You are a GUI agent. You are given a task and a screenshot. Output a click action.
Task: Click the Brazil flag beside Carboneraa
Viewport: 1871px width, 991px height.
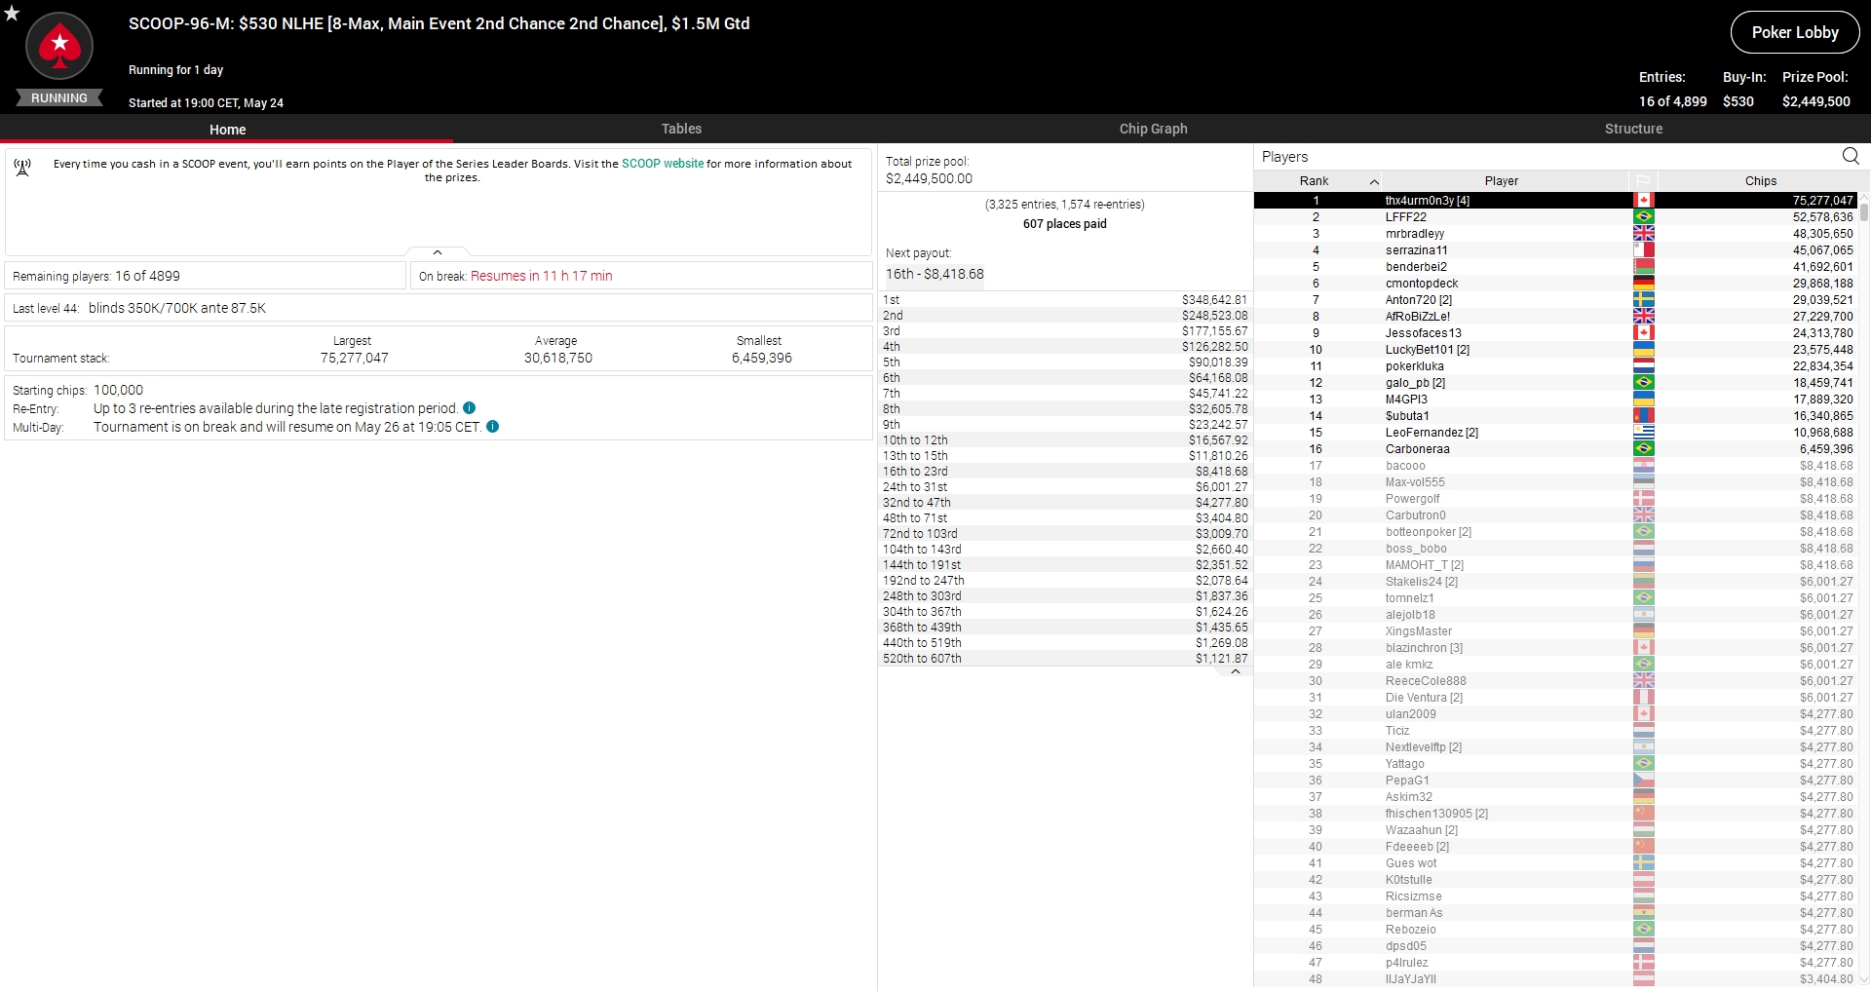[x=1644, y=449]
